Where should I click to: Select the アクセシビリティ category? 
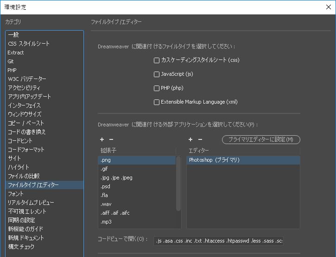[x=44, y=88]
